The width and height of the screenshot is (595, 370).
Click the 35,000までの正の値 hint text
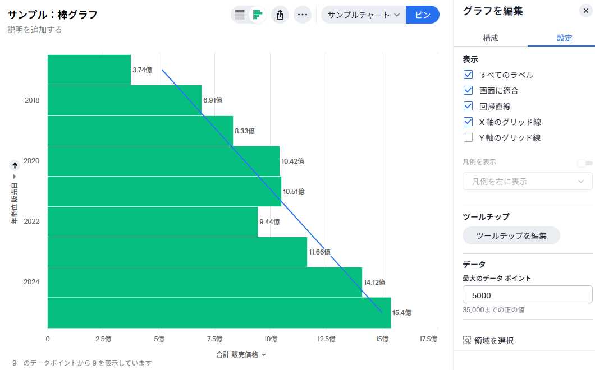[493, 309]
